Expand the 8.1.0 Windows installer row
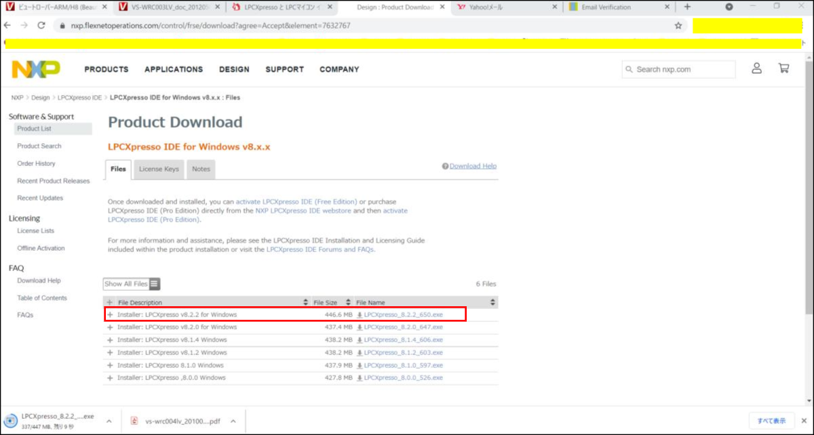The height and width of the screenshot is (435, 814). 110,365
